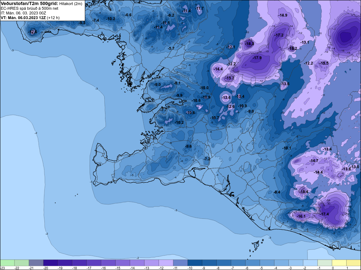Click the dark blue legend swatch between -10 and -9
361x270 pixels.
(195, 263)
